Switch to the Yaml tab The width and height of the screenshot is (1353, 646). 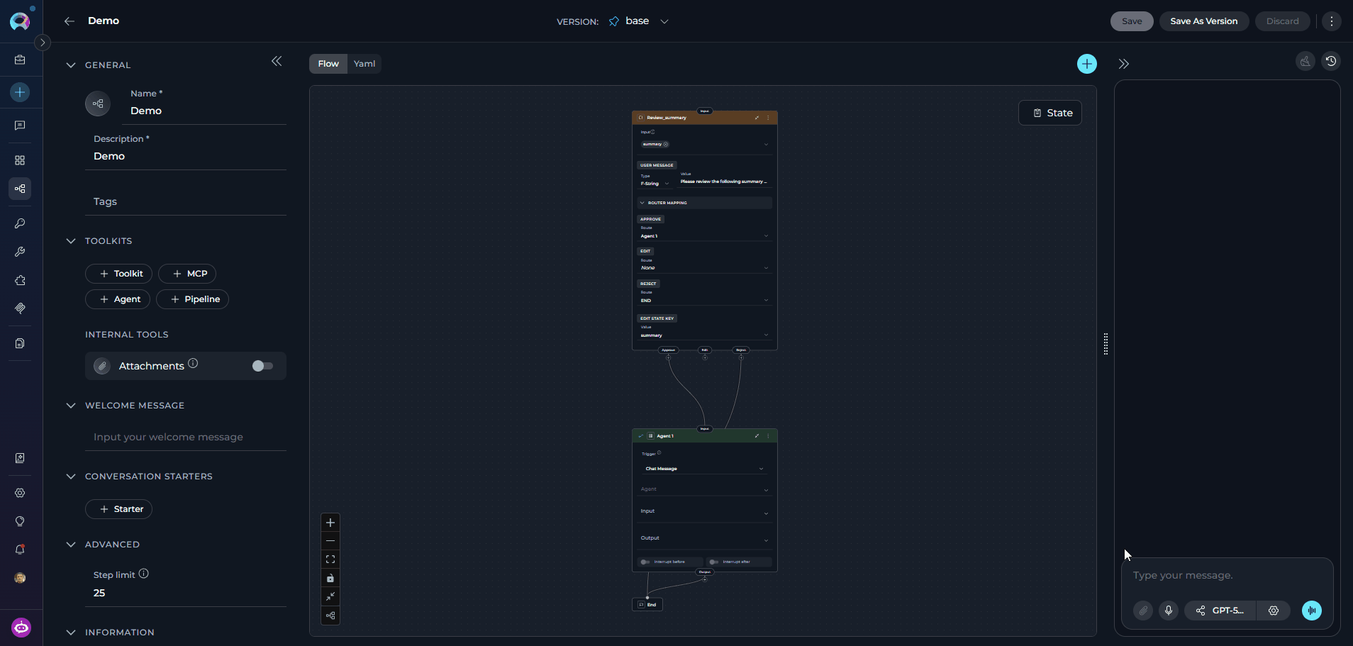click(x=364, y=64)
